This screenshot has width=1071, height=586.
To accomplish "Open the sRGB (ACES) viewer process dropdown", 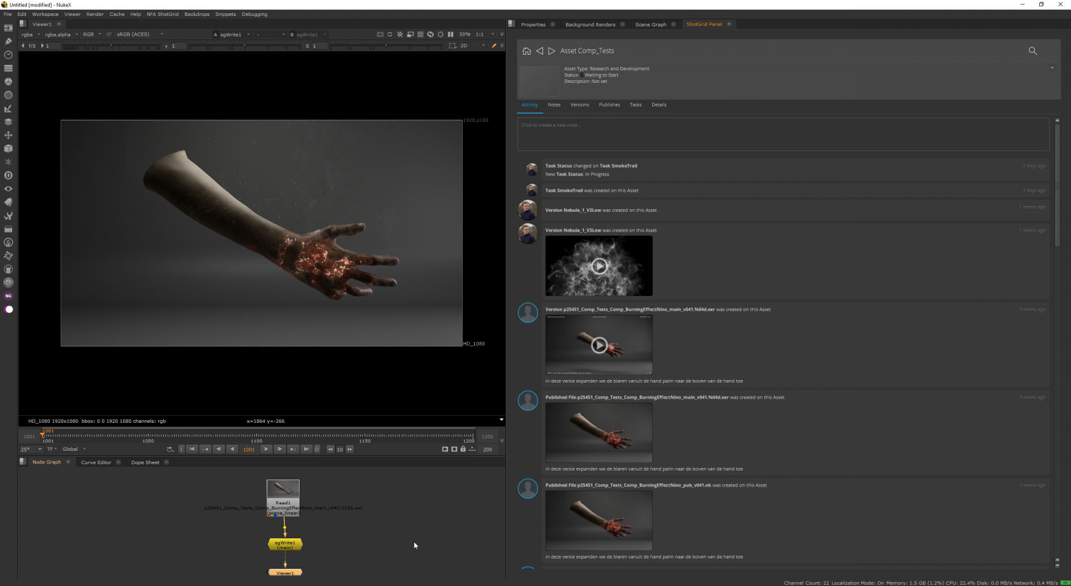I will pos(140,34).
